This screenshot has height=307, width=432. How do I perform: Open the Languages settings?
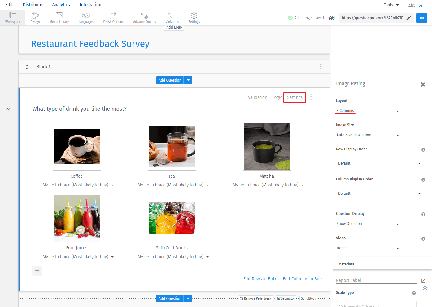tap(86, 17)
